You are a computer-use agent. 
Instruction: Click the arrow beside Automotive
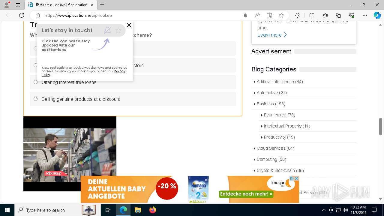pyautogui.click(x=254, y=93)
